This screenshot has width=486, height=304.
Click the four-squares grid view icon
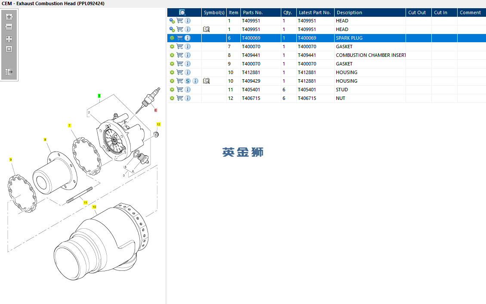[9, 39]
